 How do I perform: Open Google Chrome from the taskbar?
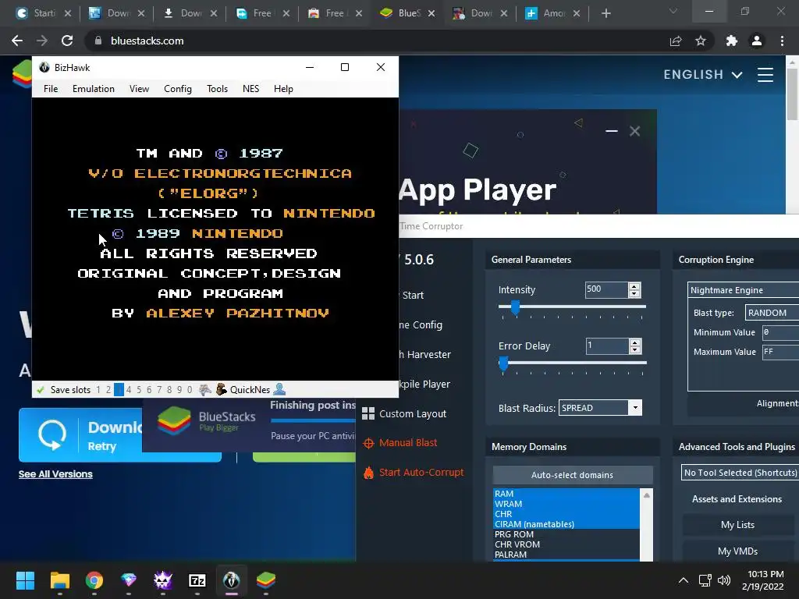point(94,580)
